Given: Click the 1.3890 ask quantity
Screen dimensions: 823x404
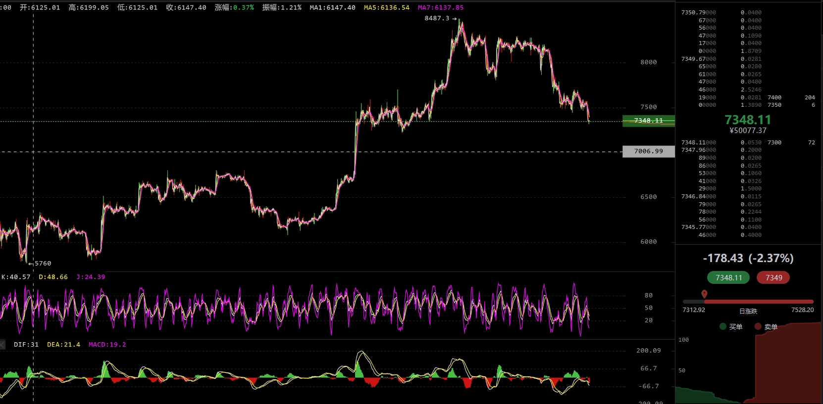Looking at the screenshot, I should [751, 105].
